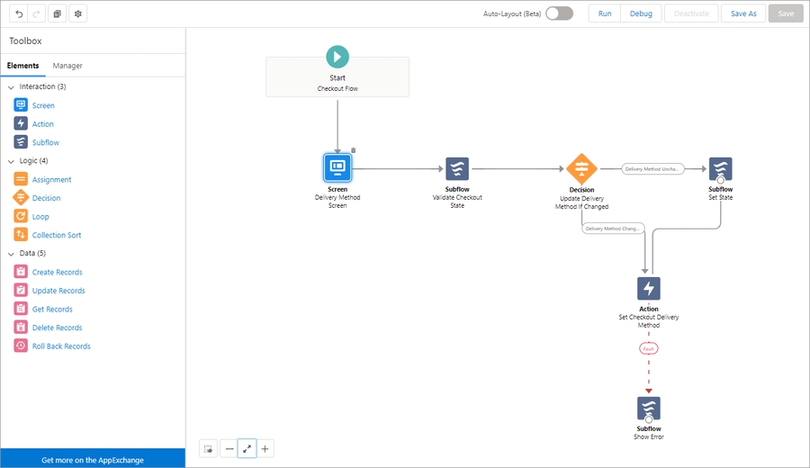Select the Elements tab
The height and width of the screenshot is (468, 810).
[22, 66]
